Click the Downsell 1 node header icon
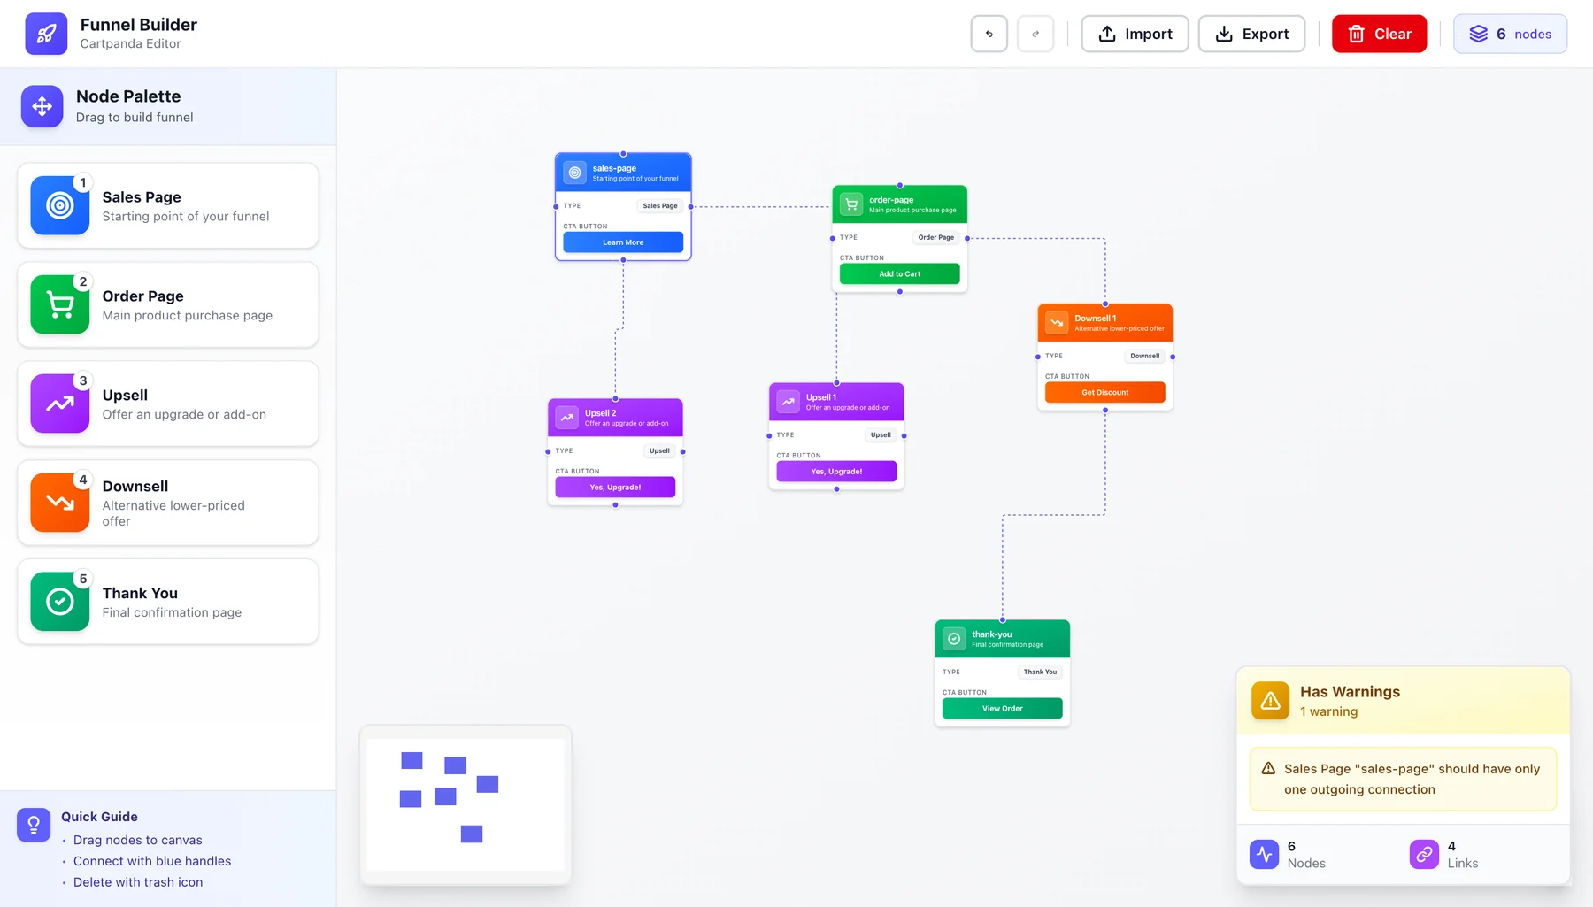This screenshot has width=1593, height=907. [1057, 323]
